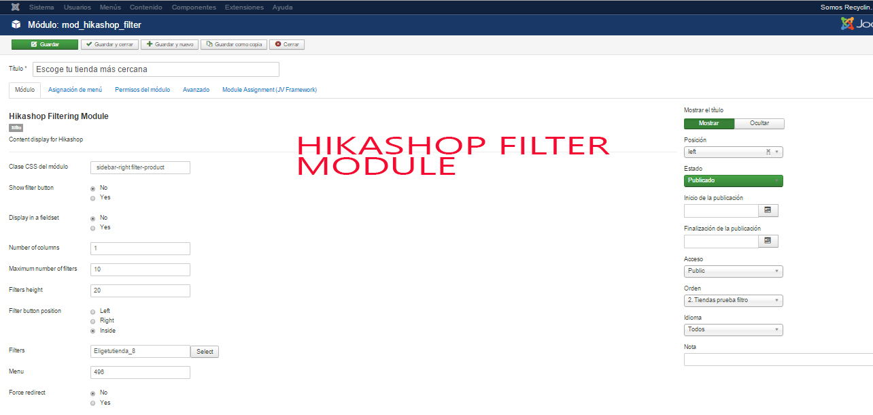Open the Sistema menu
This screenshot has width=873, height=415.
pos(41,7)
